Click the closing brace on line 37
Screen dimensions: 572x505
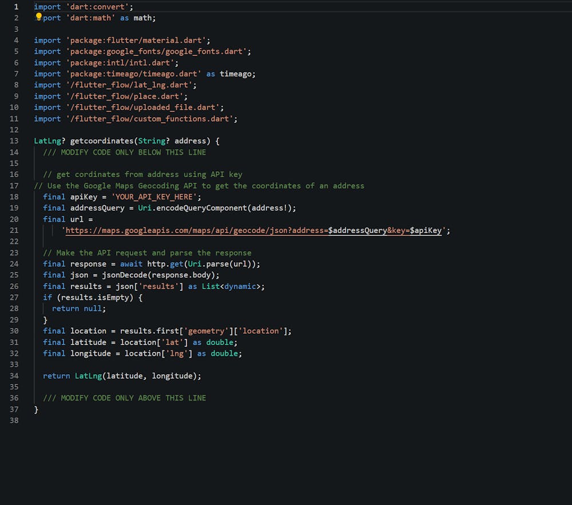point(36,410)
